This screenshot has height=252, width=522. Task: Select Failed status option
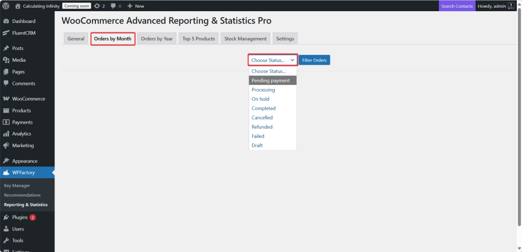(x=273, y=136)
